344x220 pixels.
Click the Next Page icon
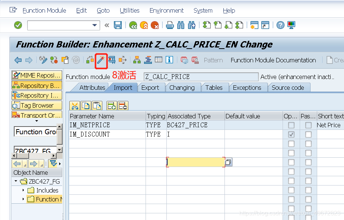(x=228, y=25)
